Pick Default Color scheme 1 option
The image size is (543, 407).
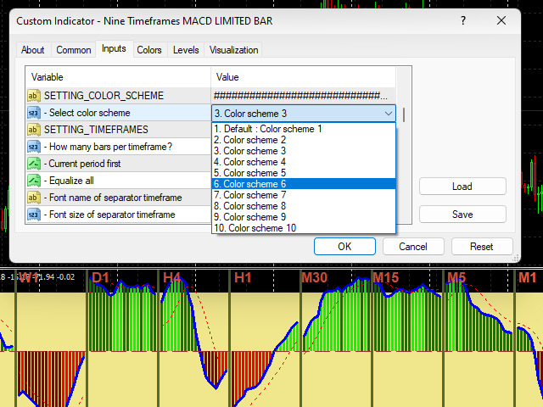click(267, 129)
